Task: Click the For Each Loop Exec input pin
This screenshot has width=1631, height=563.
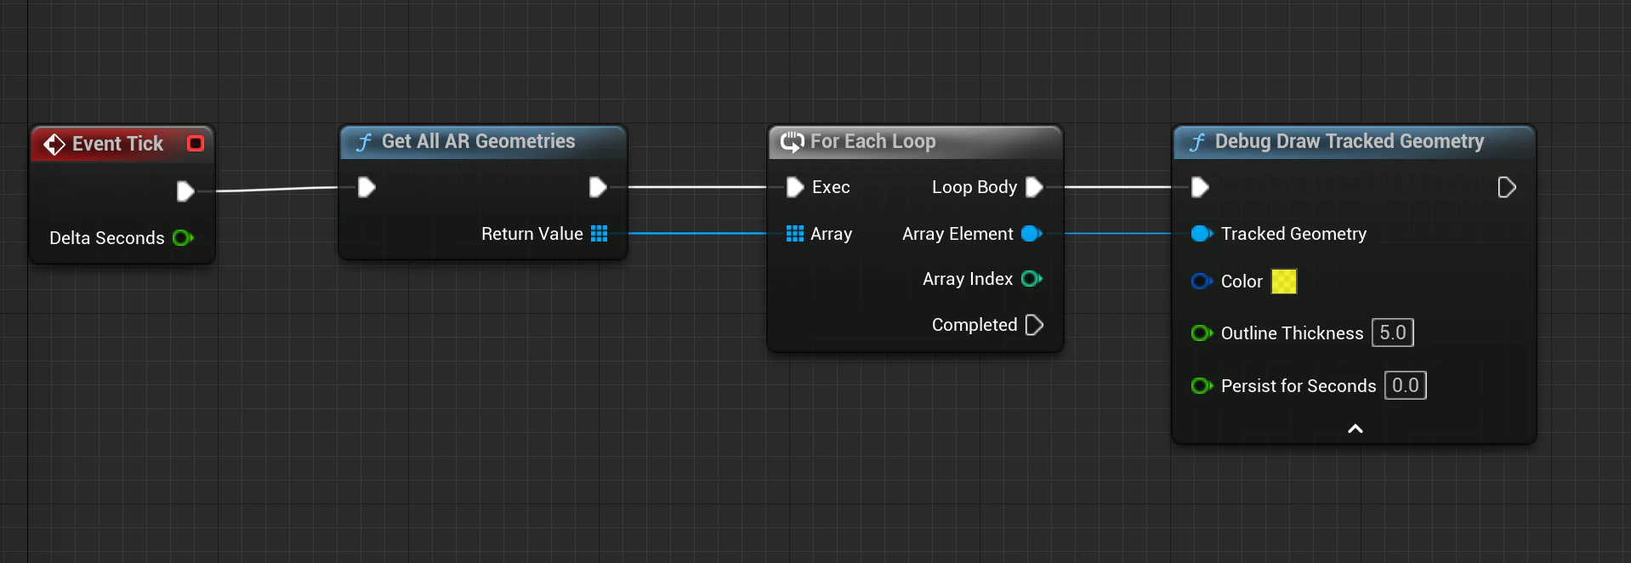Action: (795, 187)
